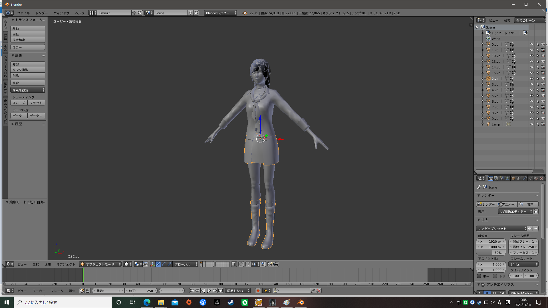Toggle auto keyframe record button
Screen dimensions: 548x308
pos(258,291)
